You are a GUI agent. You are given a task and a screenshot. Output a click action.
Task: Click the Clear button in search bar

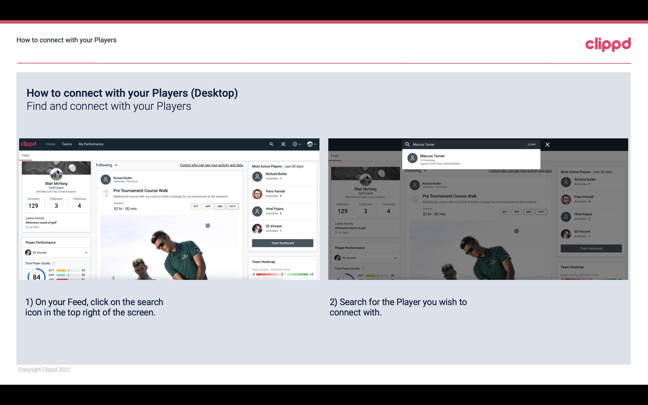531,144
